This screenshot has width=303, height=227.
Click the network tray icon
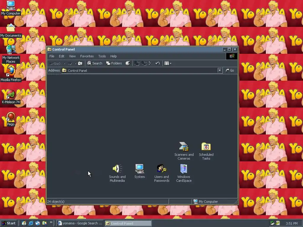(x=273, y=223)
